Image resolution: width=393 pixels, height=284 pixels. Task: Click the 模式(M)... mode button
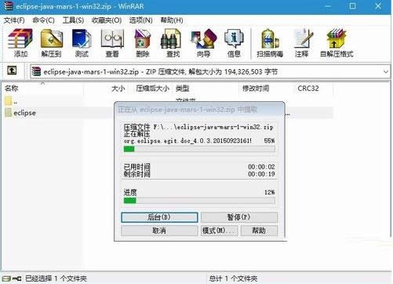pos(219,231)
